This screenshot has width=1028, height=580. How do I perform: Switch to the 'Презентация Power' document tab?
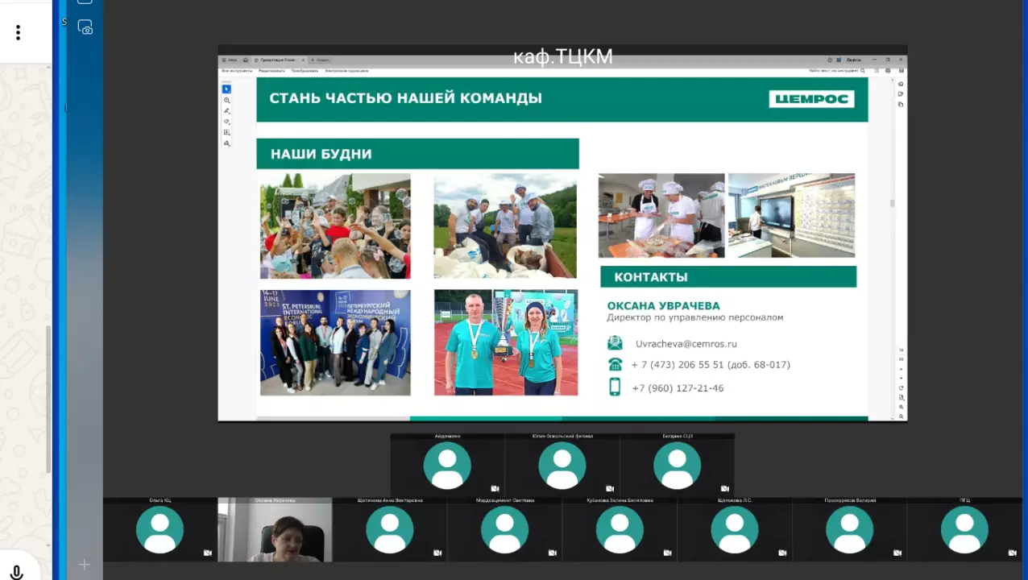(276, 60)
